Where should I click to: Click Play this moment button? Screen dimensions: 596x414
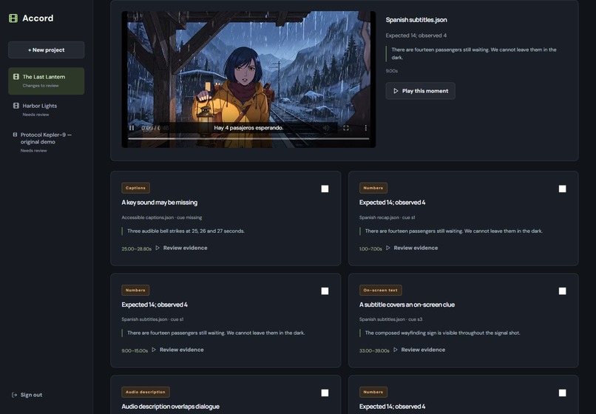421,91
